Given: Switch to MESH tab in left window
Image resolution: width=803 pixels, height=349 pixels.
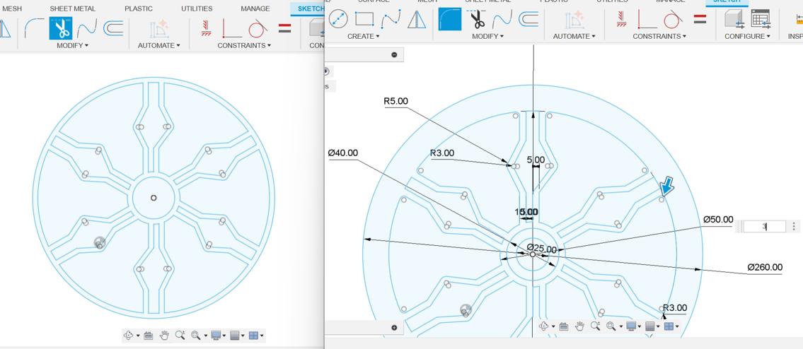Looking at the screenshot, I should click(12, 8).
